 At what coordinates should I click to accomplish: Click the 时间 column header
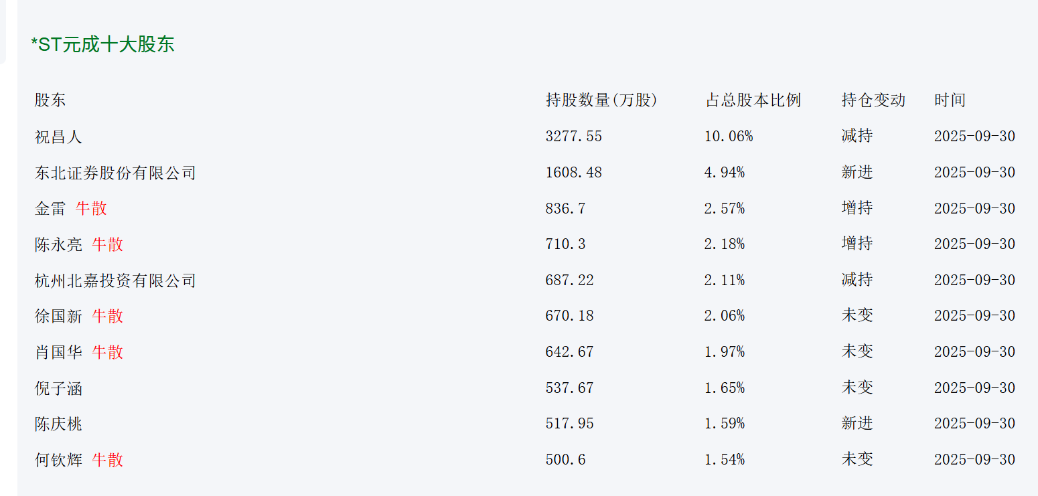pyautogui.click(x=950, y=100)
